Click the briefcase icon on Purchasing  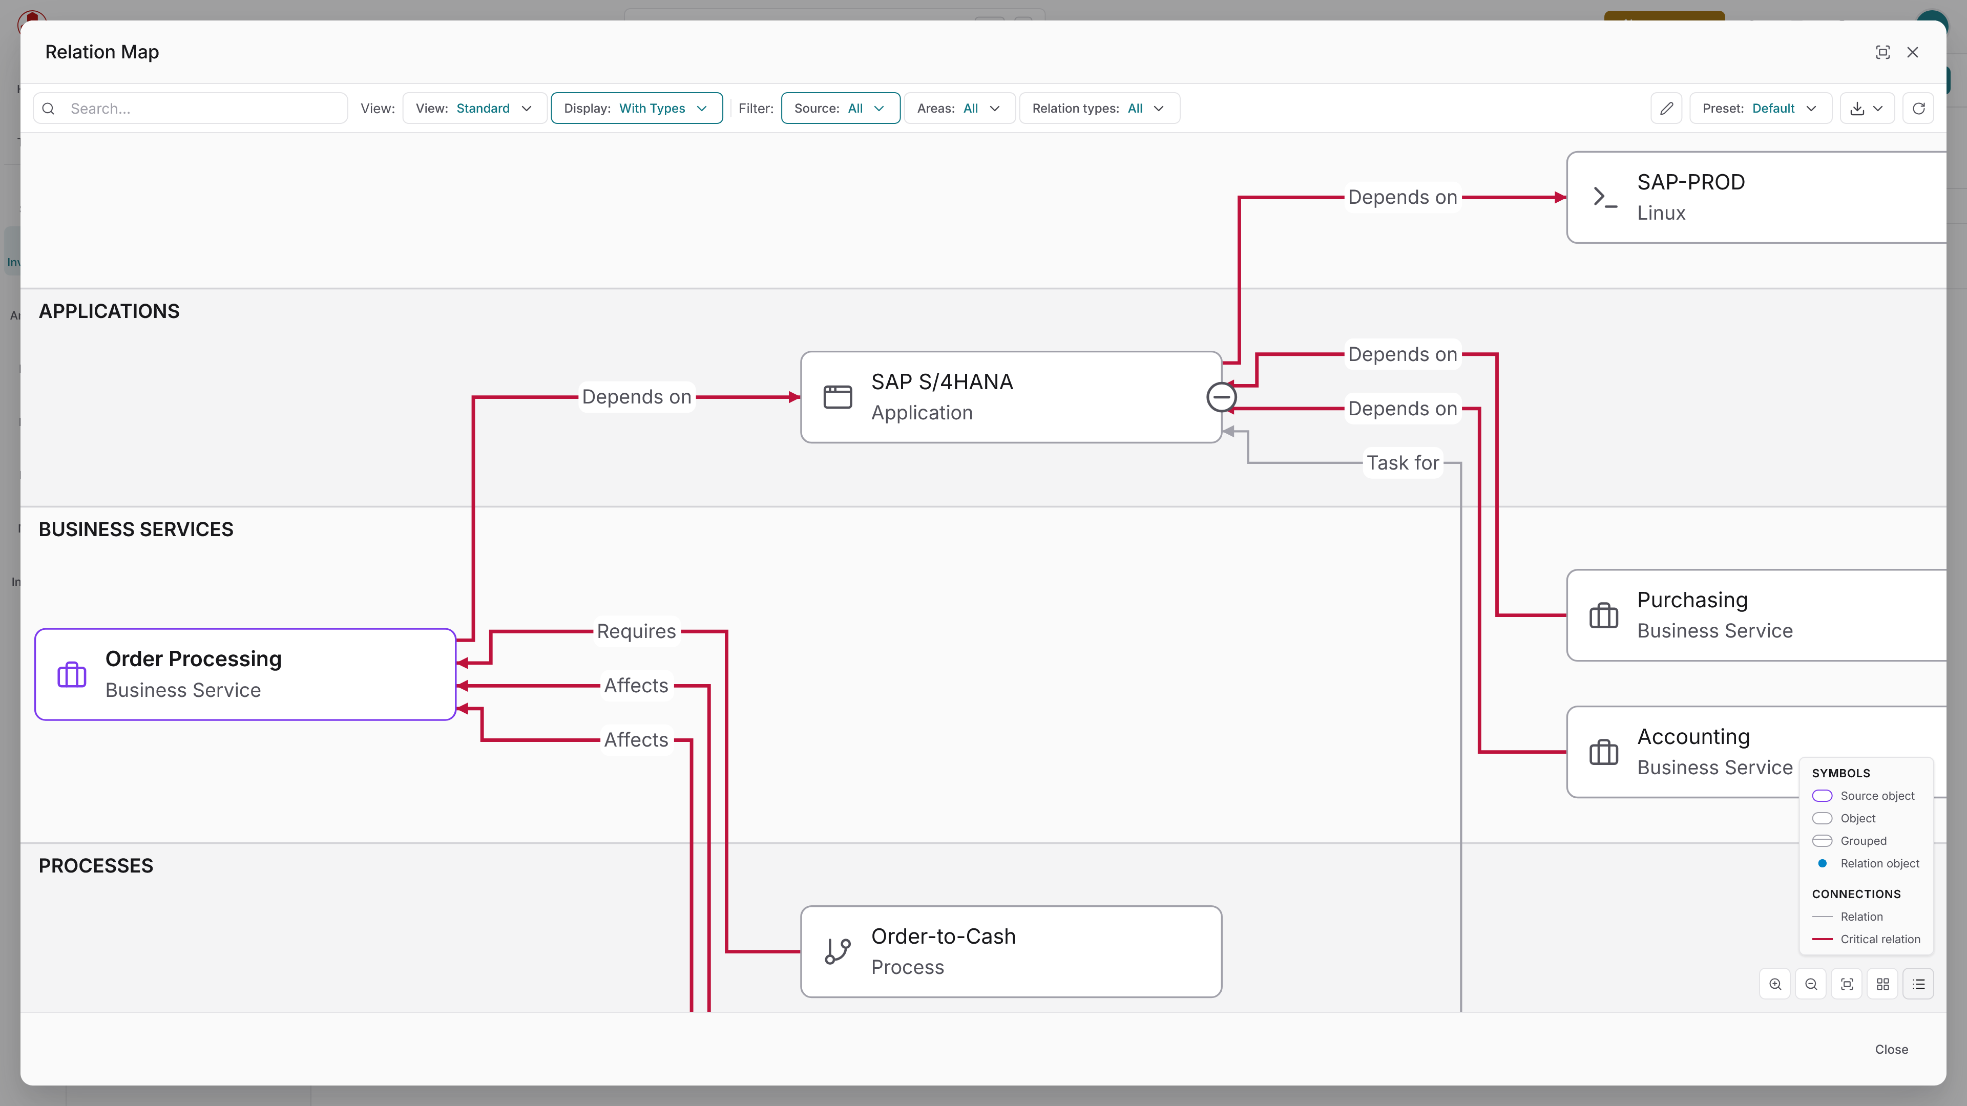1603,615
